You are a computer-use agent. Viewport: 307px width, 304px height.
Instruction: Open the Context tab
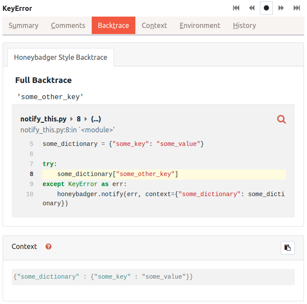point(154,25)
